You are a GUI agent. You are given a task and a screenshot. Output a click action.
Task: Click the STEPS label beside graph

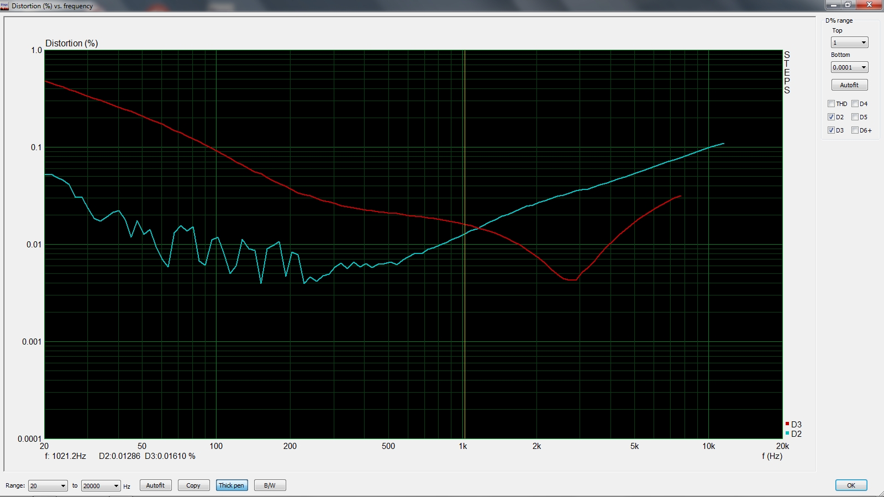tap(787, 72)
